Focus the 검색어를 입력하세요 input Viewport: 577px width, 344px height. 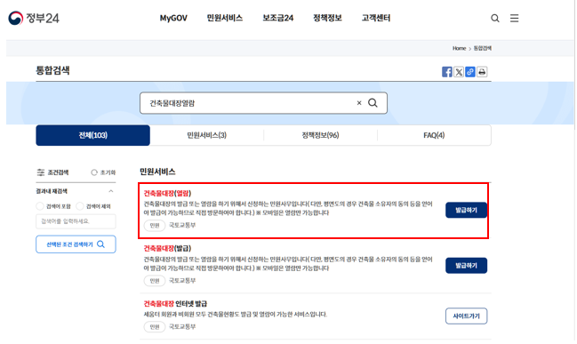click(x=76, y=221)
